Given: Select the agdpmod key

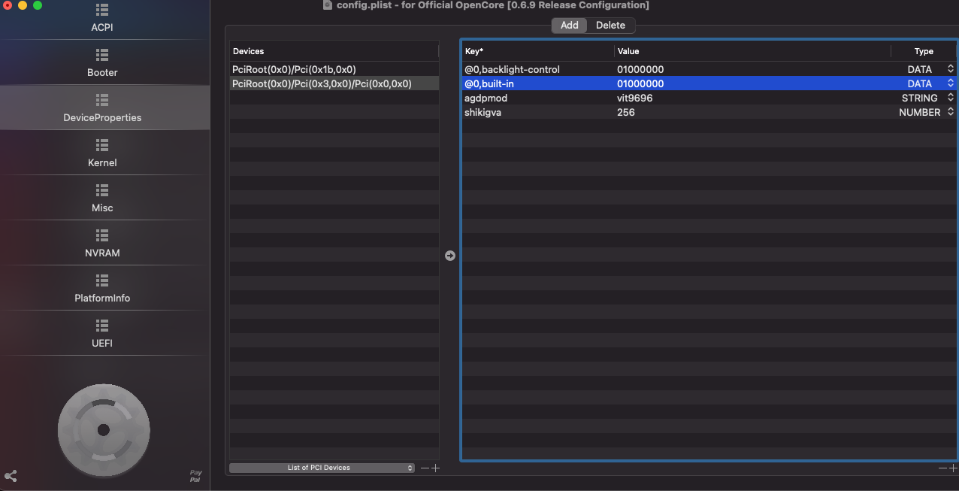Looking at the screenshot, I should coord(486,98).
